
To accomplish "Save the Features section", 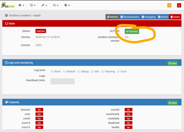I will pos(172,103).
